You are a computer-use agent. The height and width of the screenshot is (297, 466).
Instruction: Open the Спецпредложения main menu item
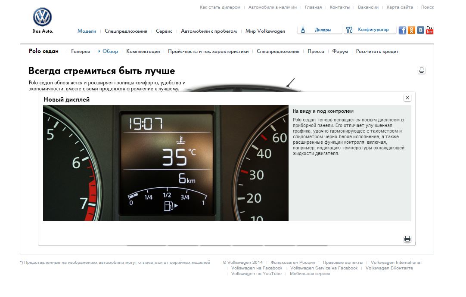click(126, 31)
